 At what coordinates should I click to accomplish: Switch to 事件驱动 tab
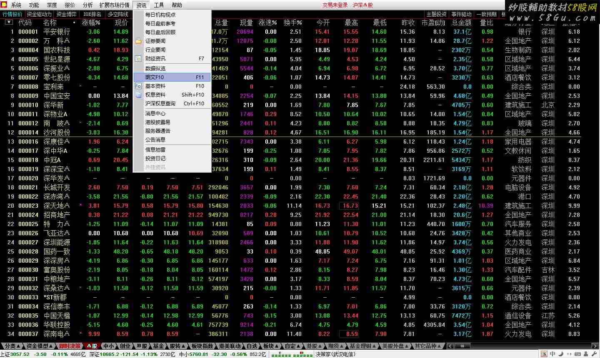pos(462,14)
